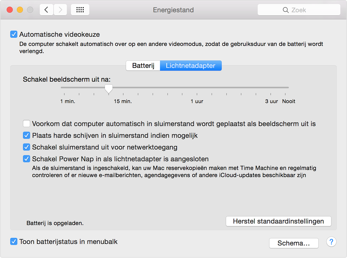The width and height of the screenshot is (347, 258).
Task: Uncheck Plaats harde schijven in sluimerstand
Action: pos(27,135)
